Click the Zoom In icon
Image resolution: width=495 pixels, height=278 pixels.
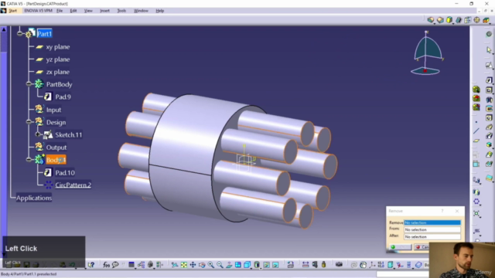(210, 265)
